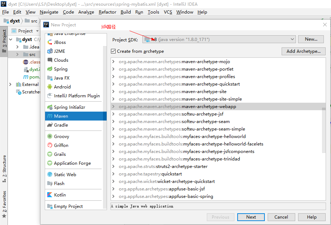
Task: Click the Griffon icon
Action: 50,145
